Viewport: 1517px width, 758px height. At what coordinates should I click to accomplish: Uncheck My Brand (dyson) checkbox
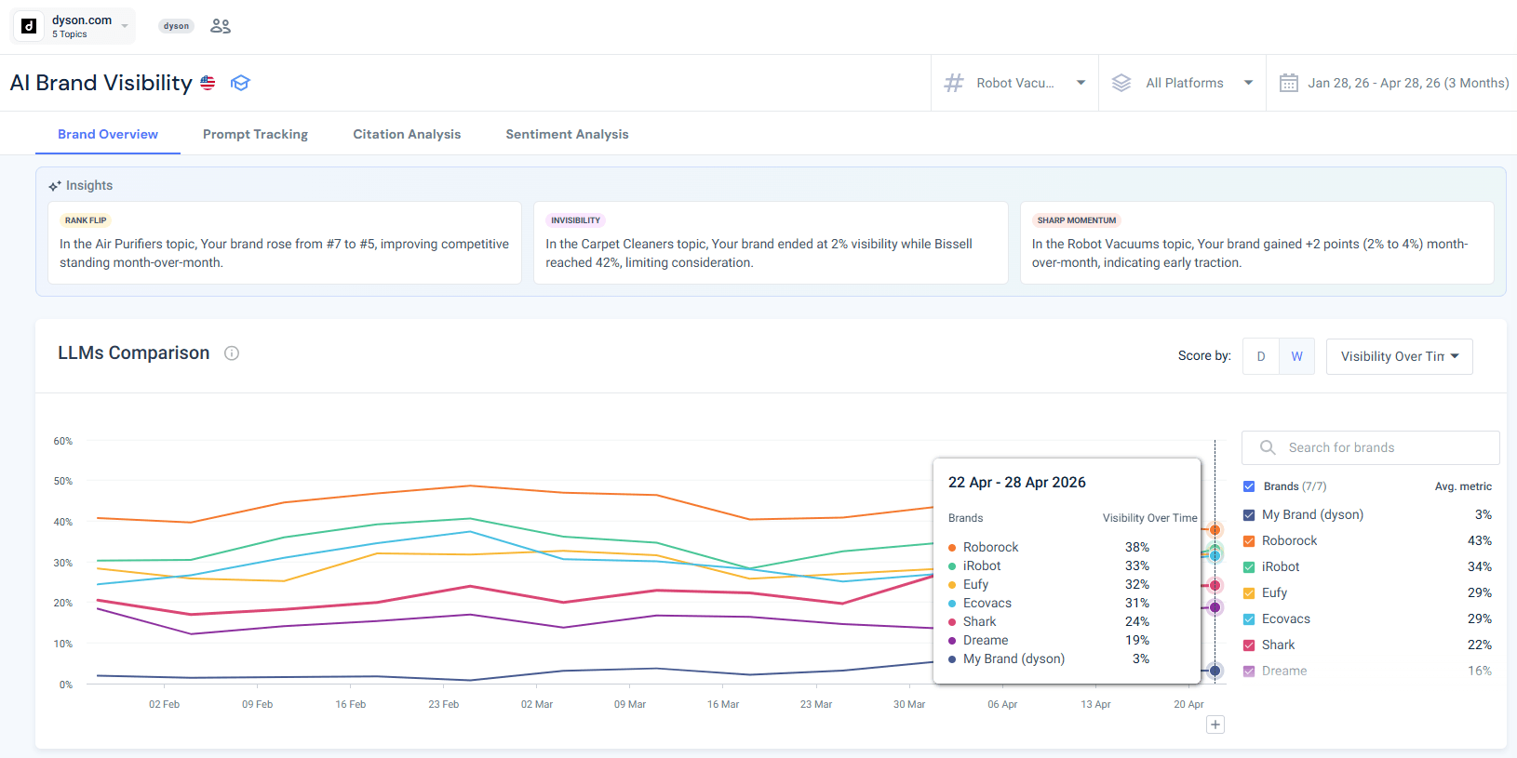coord(1249,515)
